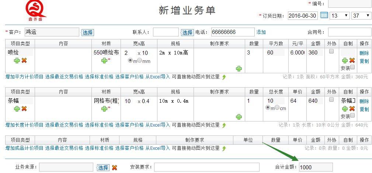Click green plus in 喷绘 row 制作要求 cell

click(x=239, y=68)
